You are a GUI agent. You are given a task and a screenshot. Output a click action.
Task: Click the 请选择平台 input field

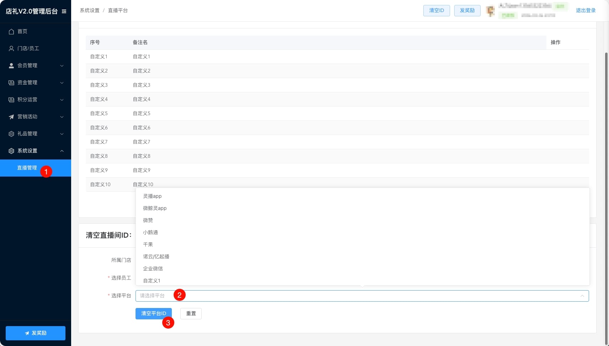point(356,296)
